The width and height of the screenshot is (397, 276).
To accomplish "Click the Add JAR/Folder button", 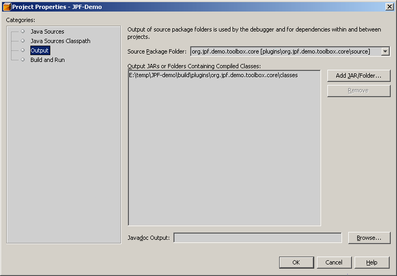I will click(359, 76).
